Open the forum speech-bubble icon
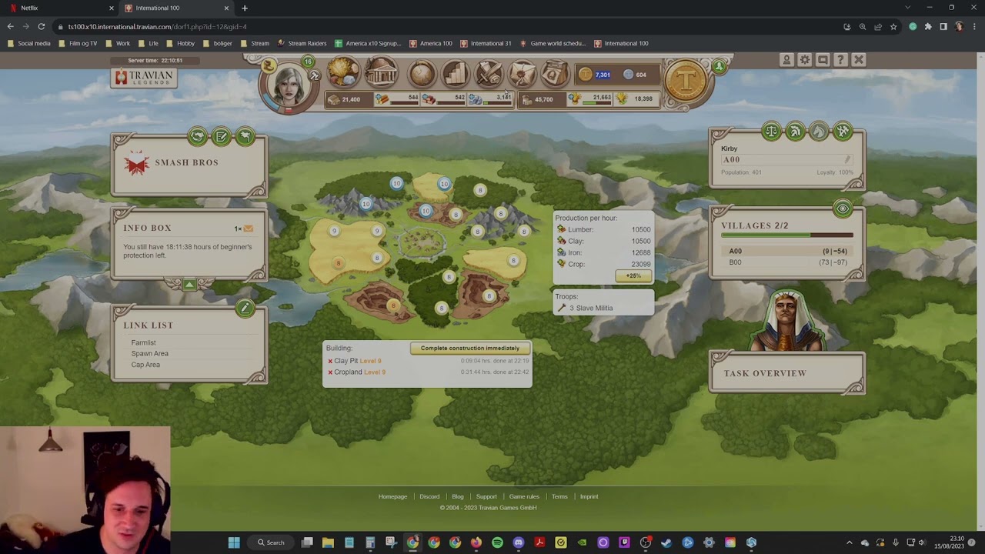985x554 pixels. click(x=823, y=60)
